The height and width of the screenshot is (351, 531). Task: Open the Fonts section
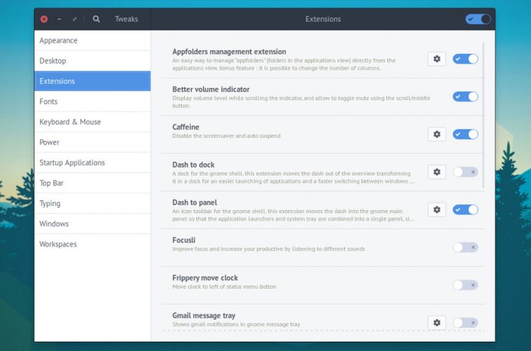pyautogui.click(x=93, y=101)
